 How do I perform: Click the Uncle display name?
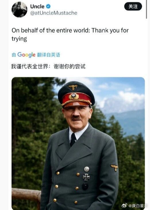pos(37,6)
